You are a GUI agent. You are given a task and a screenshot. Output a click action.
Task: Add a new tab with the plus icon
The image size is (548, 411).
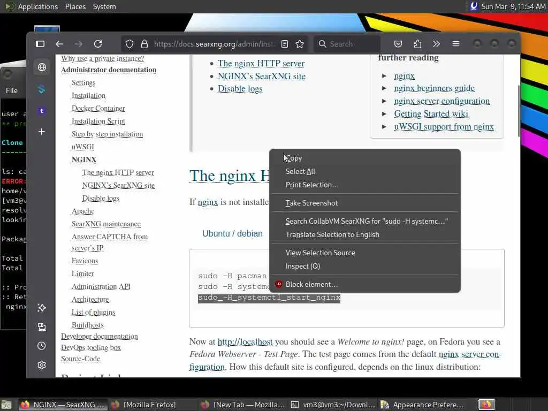42,132
